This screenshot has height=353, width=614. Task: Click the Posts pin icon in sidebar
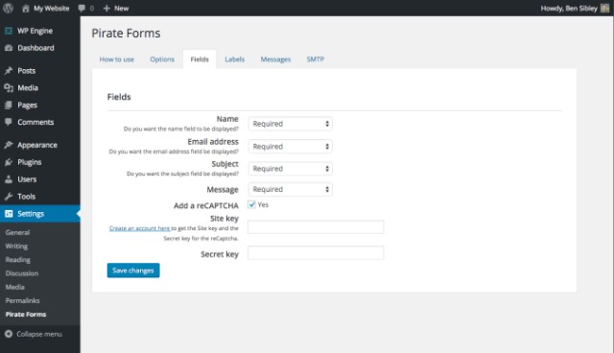tap(9, 71)
